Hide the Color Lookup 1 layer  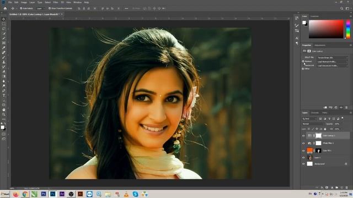(303, 136)
